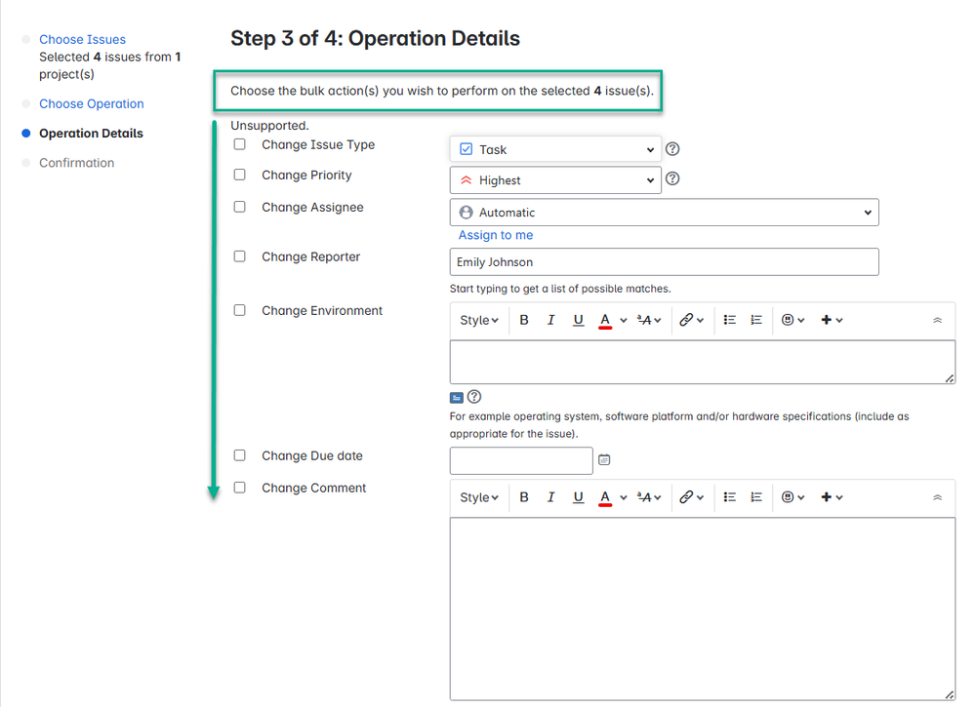Insert bullet list in Environment editor

(x=730, y=320)
